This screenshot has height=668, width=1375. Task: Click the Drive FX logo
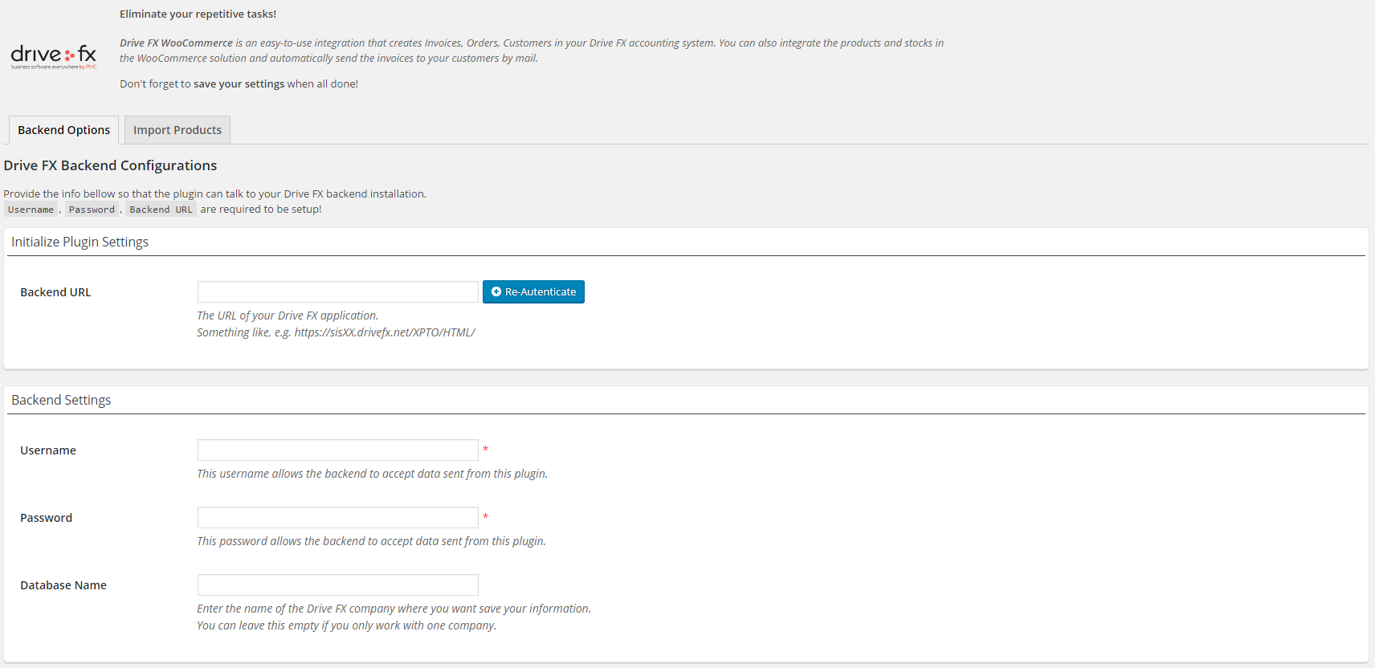click(54, 56)
